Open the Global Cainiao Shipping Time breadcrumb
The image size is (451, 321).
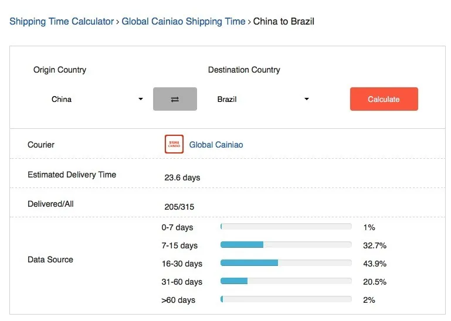[x=184, y=21]
